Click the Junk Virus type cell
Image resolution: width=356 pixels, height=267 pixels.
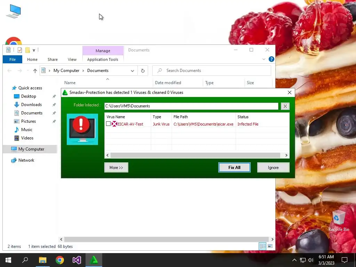coord(161,124)
